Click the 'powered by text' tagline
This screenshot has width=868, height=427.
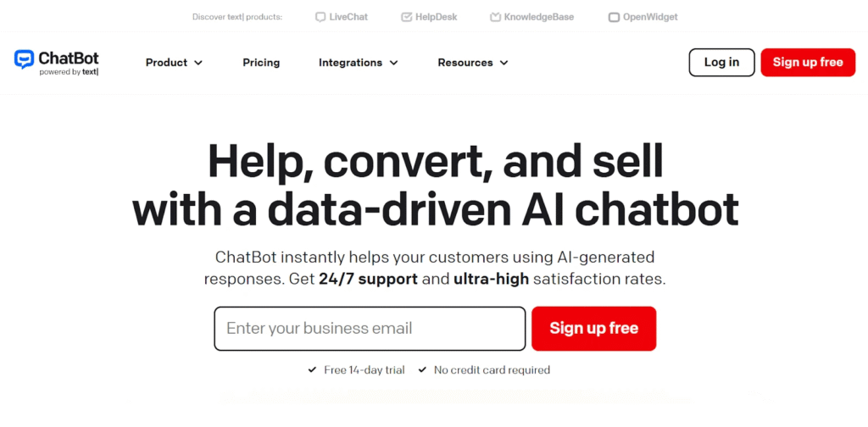click(x=69, y=72)
